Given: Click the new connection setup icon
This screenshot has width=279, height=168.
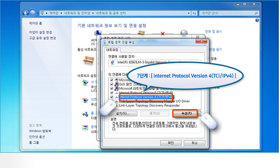Looking at the screenshot, I should [x=85, y=82].
